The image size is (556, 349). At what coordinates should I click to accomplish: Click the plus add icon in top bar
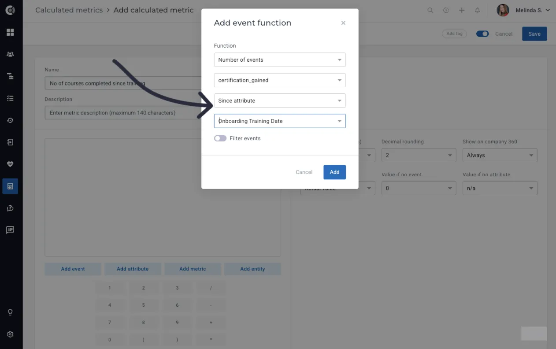point(462,10)
